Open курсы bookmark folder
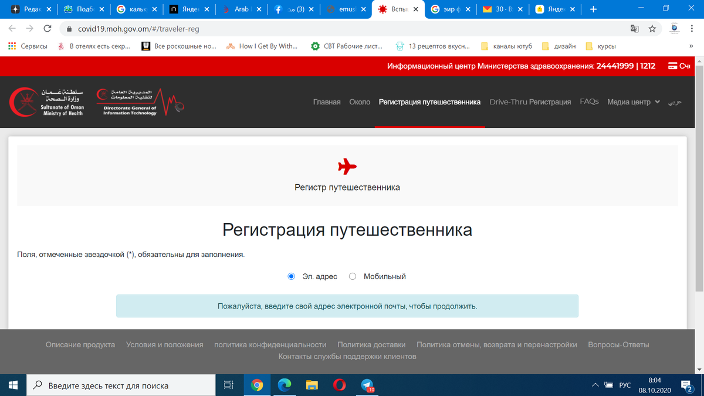704x396 pixels. tap(600, 46)
